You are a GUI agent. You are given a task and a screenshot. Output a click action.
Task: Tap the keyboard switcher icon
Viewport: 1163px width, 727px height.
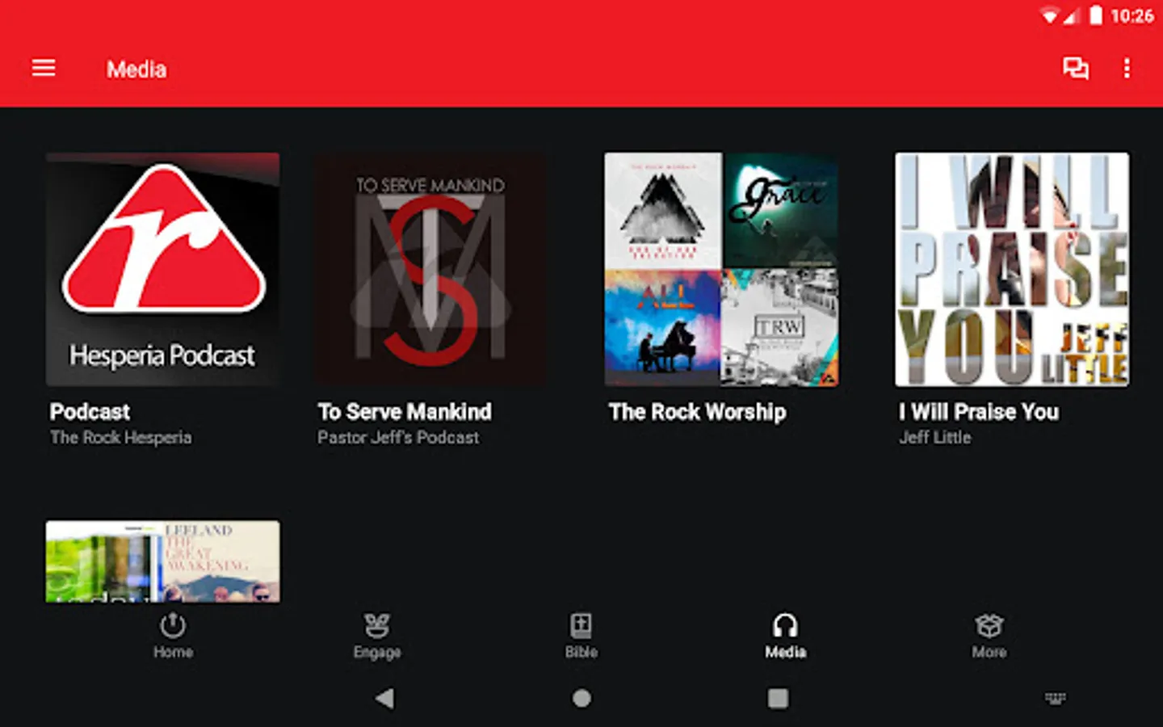pos(1056,698)
